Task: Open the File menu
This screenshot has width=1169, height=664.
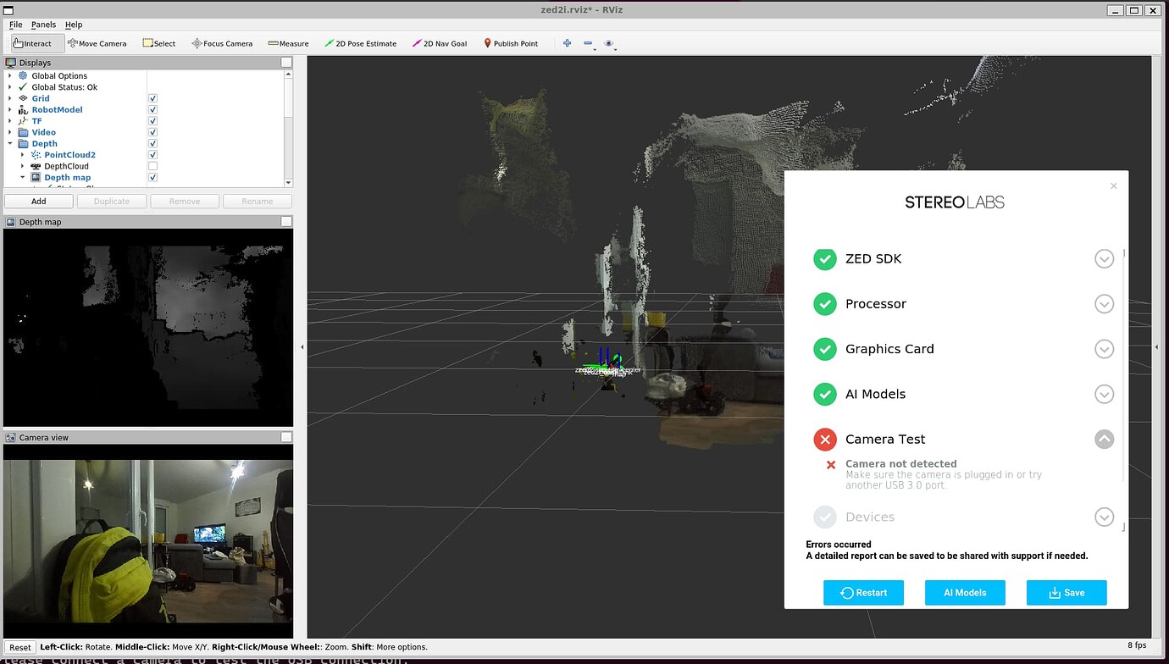Action: click(x=16, y=25)
